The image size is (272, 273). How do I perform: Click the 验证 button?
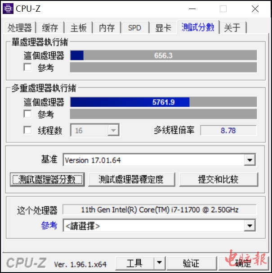click(x=191, y=263)
